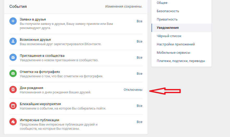
Task: Click the person icon for Возможные друзья
Action: (x=13, y=41)
